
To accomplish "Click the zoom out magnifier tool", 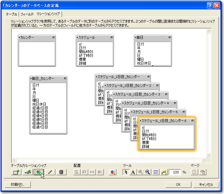I will point(148,172).
